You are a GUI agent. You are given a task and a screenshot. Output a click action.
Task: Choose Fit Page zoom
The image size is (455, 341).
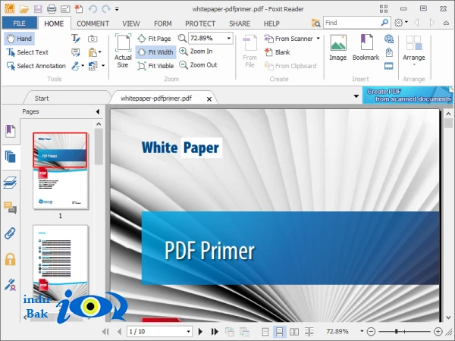coord(155,39)
